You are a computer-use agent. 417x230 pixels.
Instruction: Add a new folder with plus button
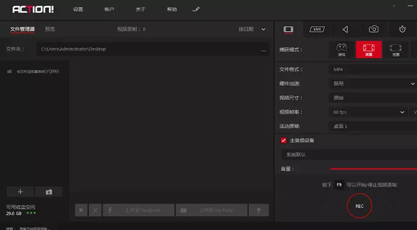pyautogui.click(x=20, y=192)
